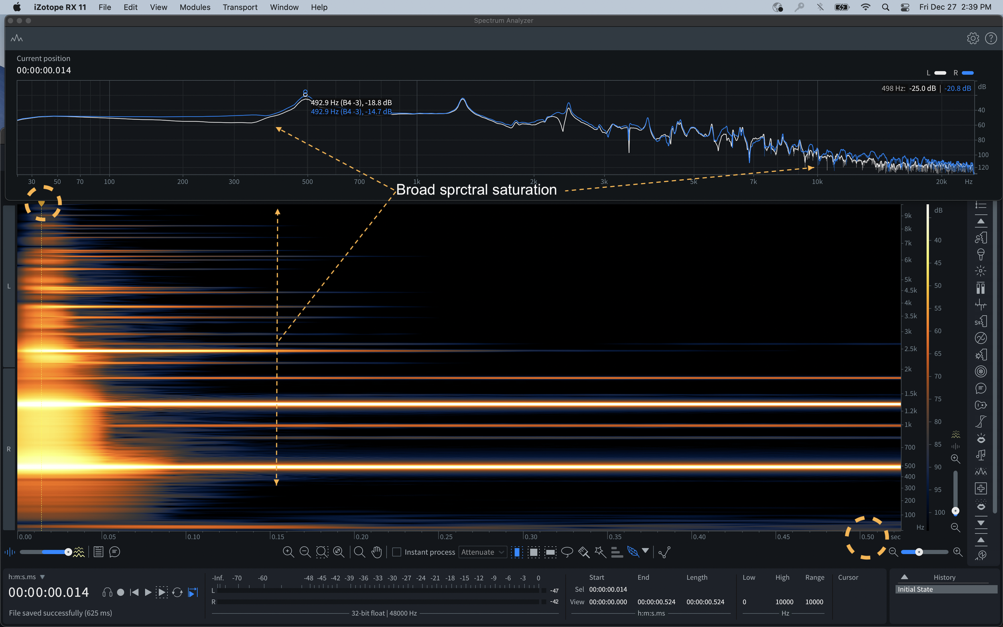Open the Attenuate mode dropdown
The width and height of the screenshot is (1003, 627).
[482, 552]
